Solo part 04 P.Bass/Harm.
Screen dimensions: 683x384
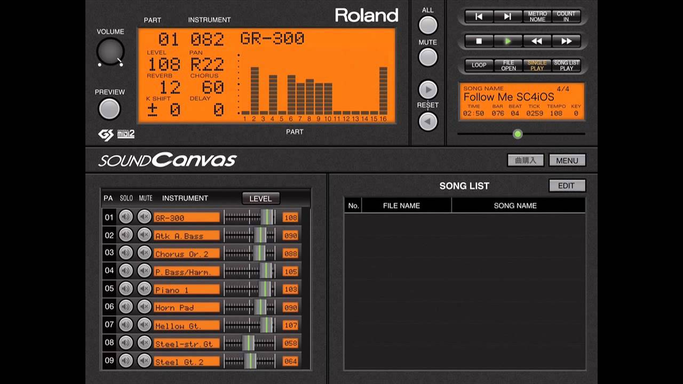(x=126, y=271)
